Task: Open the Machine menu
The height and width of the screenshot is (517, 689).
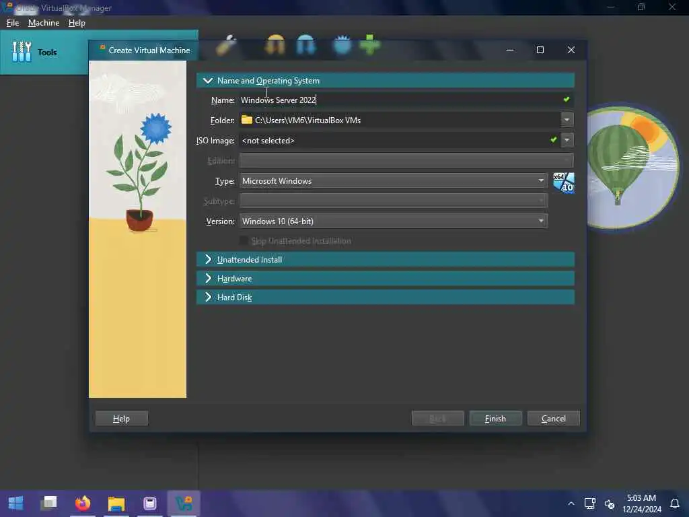Action: coord(44,23)
